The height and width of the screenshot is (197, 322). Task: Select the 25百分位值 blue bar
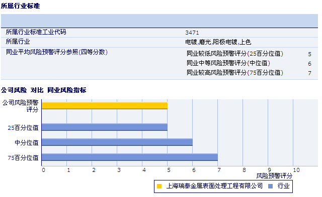point(105,127)
